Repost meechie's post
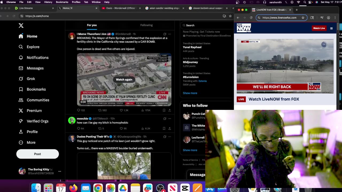The height and width of the screenshot is (192, 342). 101,129
